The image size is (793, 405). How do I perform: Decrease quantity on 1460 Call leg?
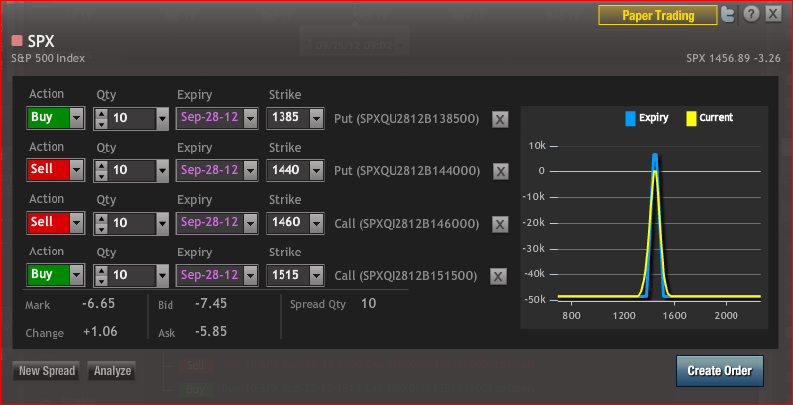pos(102,229)
